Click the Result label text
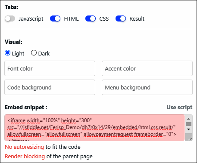Viewport: 197px width, 163px height. 137,18
